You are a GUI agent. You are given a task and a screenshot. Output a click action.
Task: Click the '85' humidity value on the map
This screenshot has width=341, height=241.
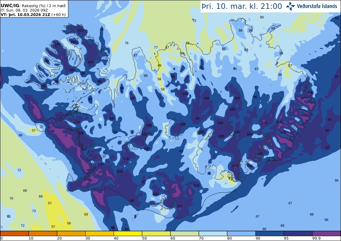(x=224, y=49)
